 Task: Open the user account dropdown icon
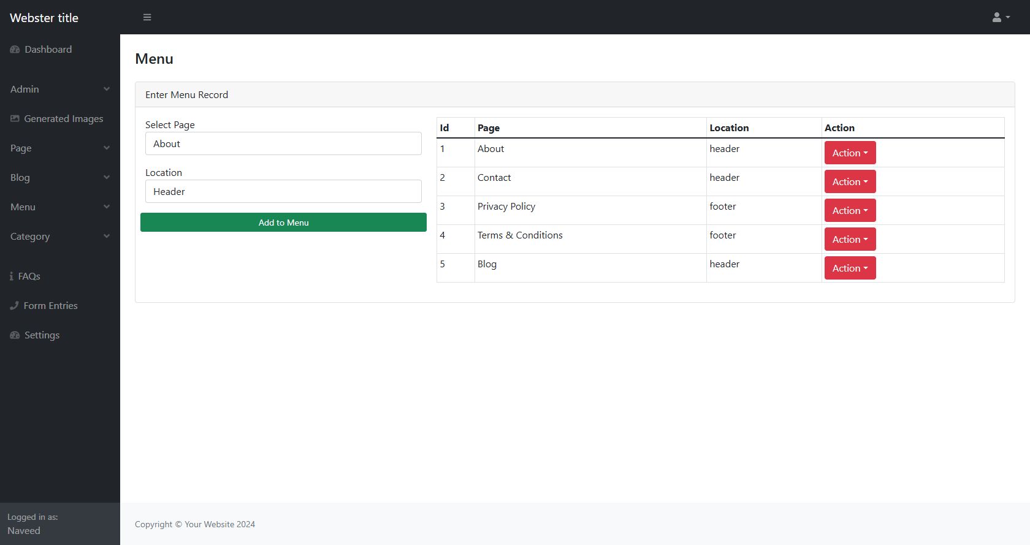1001,17
